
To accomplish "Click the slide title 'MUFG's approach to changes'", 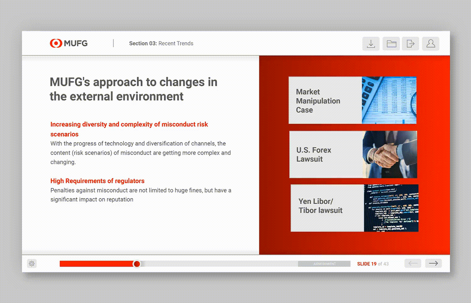I will coord(133,89).
